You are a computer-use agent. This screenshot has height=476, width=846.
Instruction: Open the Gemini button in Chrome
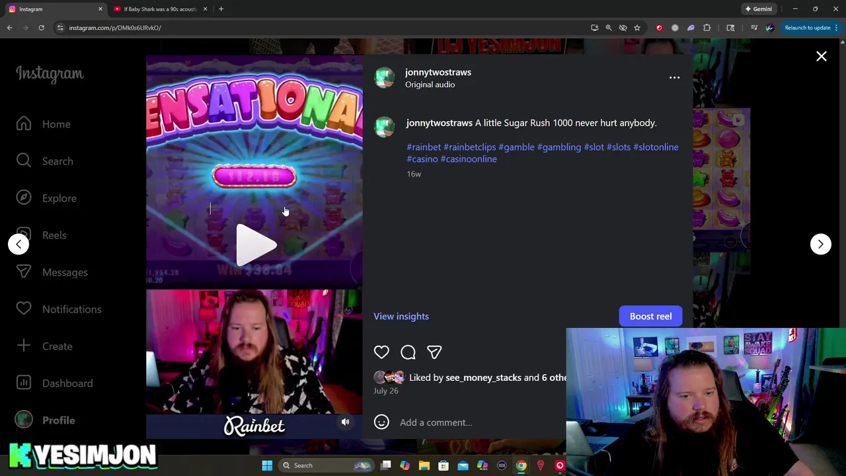(x=758, y=9)
